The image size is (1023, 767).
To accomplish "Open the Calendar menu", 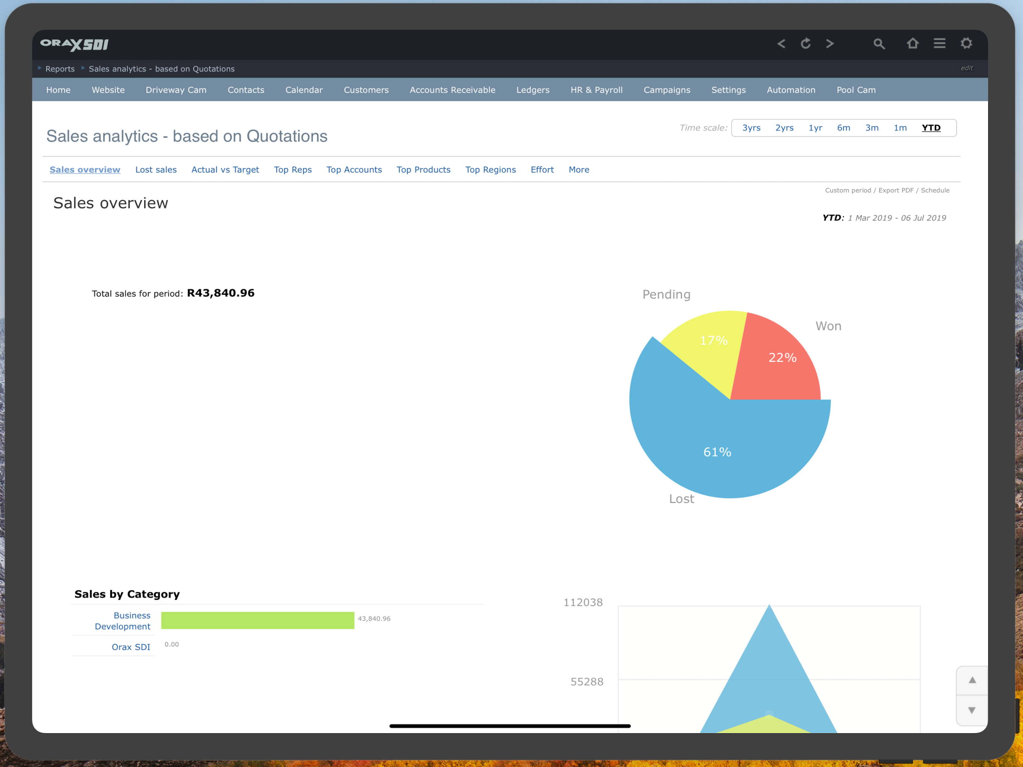I will [x=304, y=90].
